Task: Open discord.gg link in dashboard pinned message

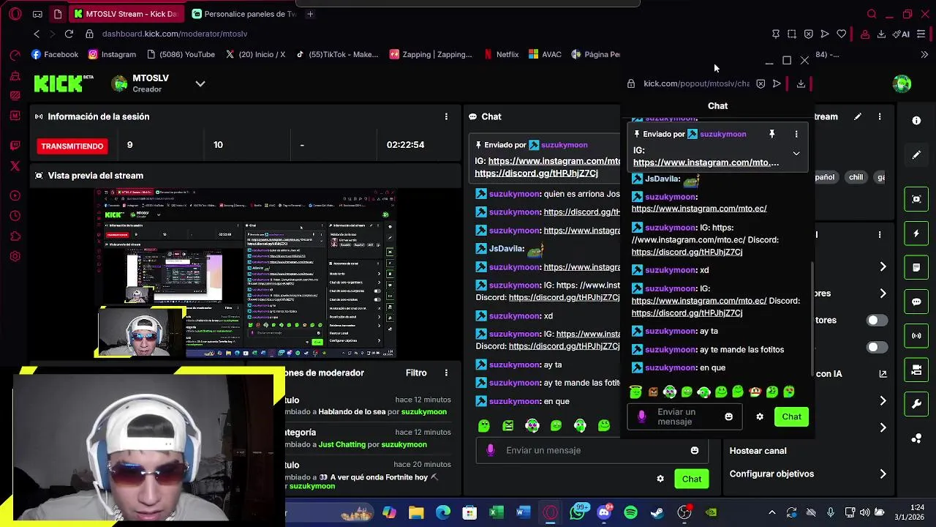Action: (536, 173)
